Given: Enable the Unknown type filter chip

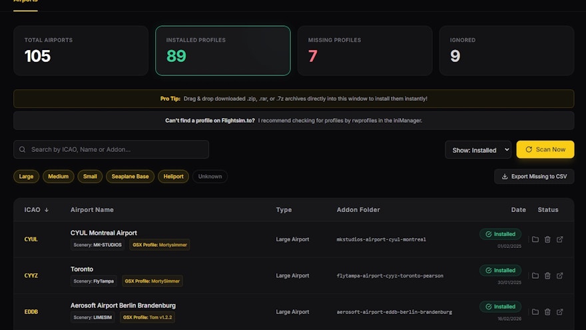Looking at the screenshot, I should (210, 177).
